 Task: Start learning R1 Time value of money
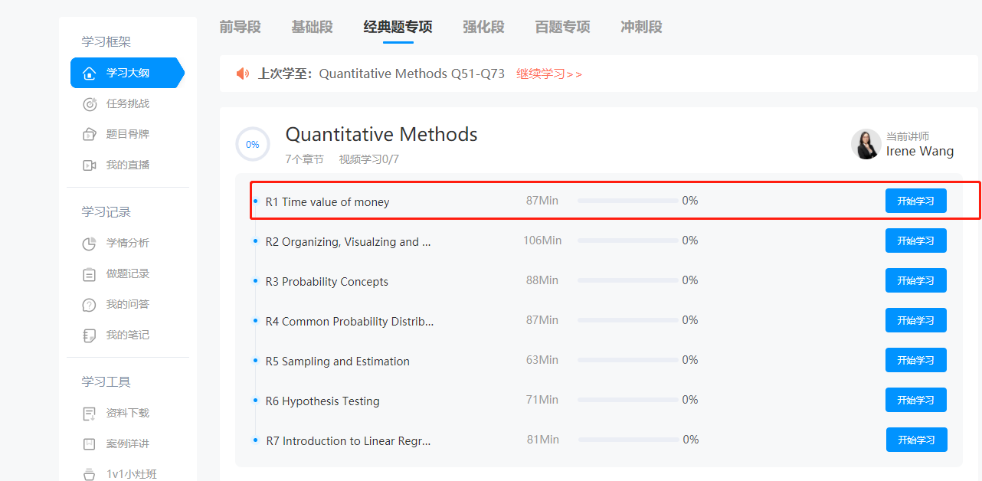915,201
